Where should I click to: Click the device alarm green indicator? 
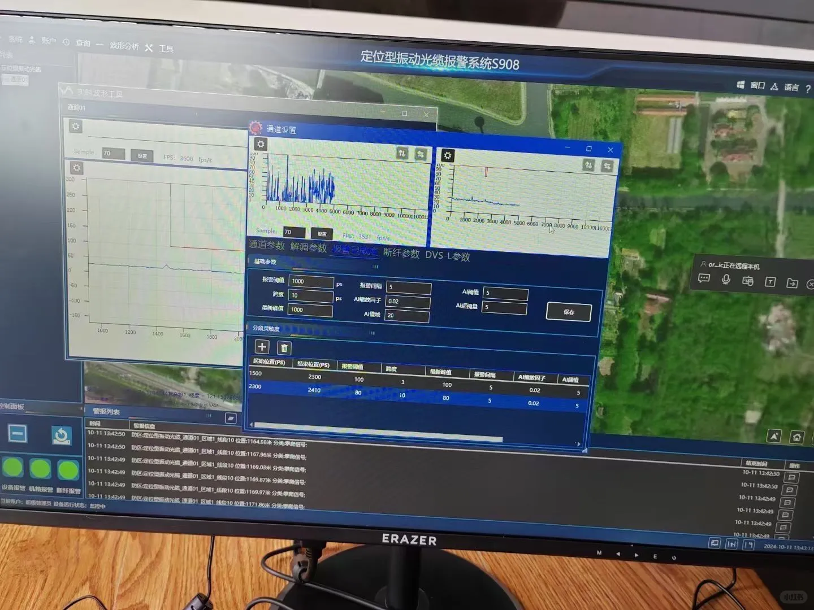click(x=12, y=468)
